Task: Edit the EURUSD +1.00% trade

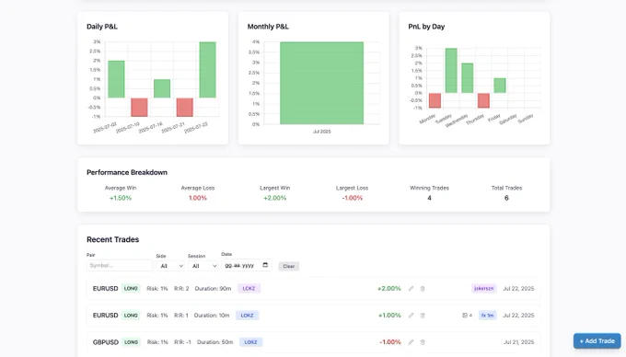Action: [411, 315]
